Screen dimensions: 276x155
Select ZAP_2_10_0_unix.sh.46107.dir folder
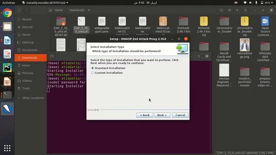click(x=61, y=26)
